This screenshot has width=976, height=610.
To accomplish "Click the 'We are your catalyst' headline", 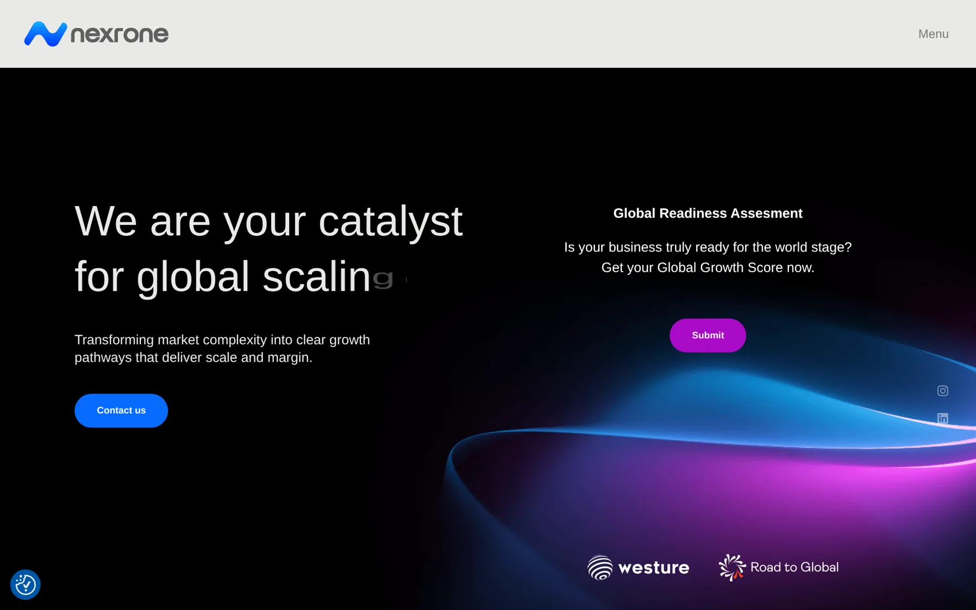I will 269,221.
